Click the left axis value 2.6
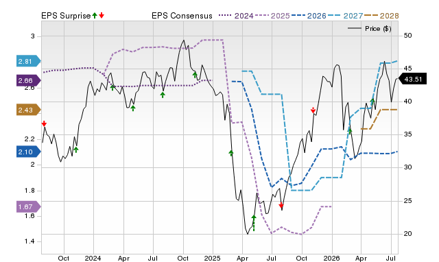This screenshot has width=439, height=262. [29, 87]
